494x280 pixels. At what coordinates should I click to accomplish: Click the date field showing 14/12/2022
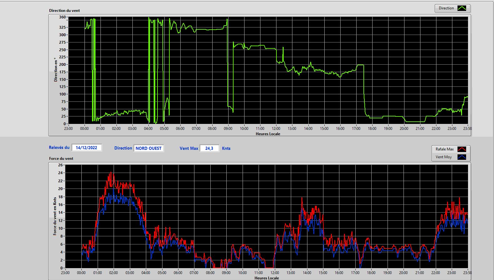point(86,148)
